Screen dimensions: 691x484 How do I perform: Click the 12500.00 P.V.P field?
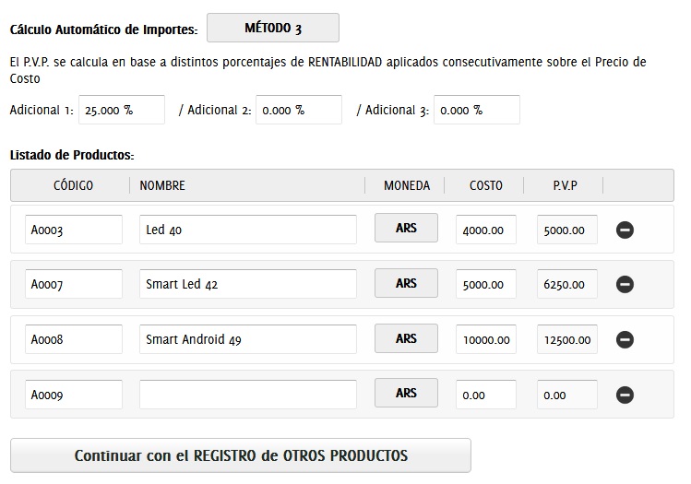pyautogui.click(x=567, y=340)
